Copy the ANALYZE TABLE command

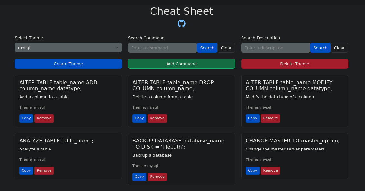[x=26, y=170]
